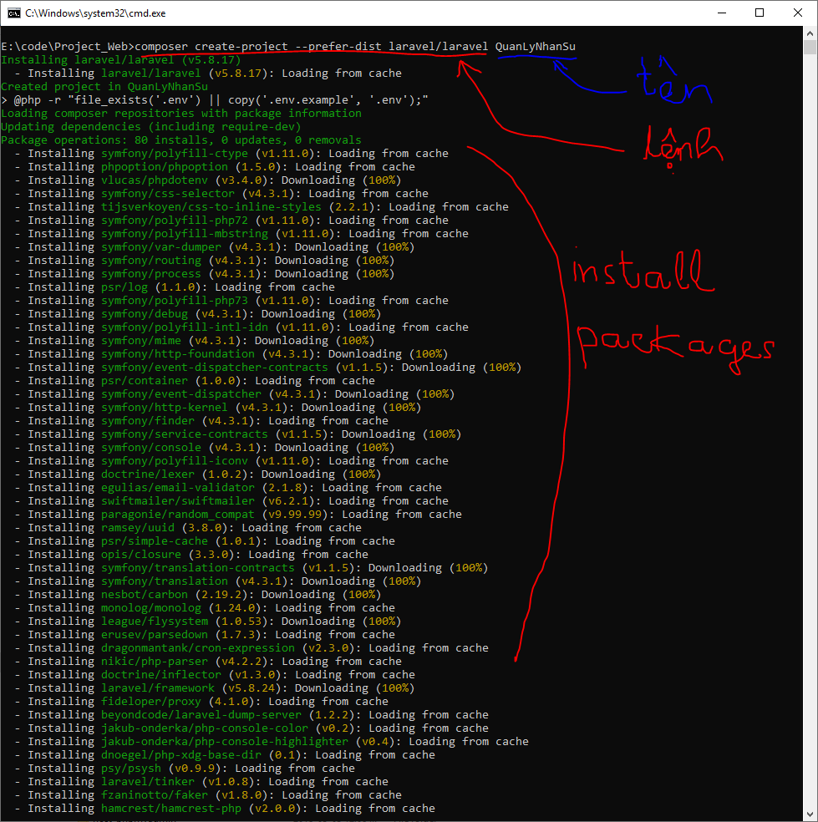The width and height of the screenshot is (818, 822).
Task: Select the 'symfony/var-dumper' package name
Action: click(161, 247)
